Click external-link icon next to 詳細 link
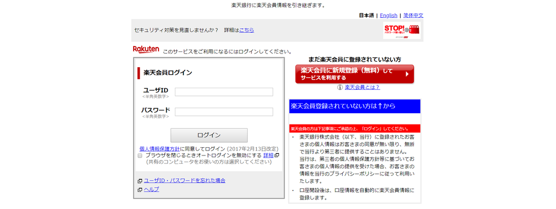556x209 pixels. tap(277, 155)
